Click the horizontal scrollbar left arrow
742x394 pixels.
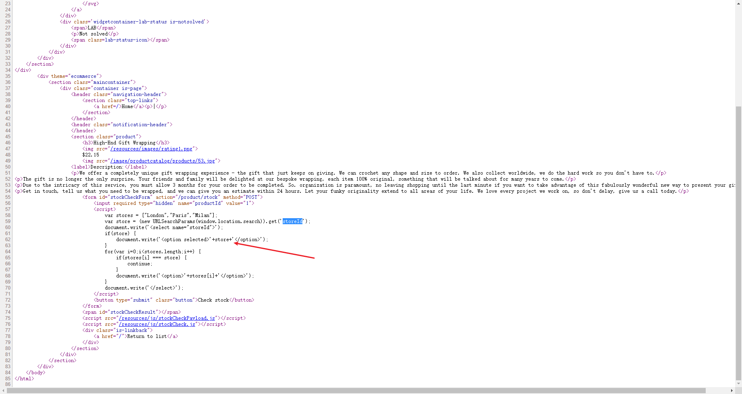[2, 390]
